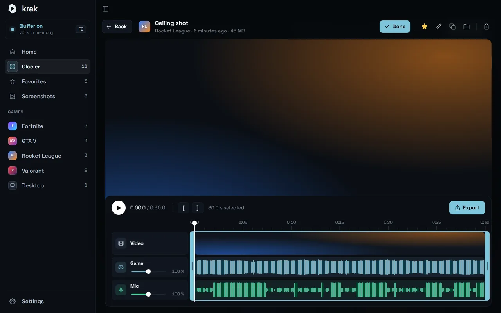501x313 pixels.
Task: Click the Valorant game badge icon
Action: (x=13, y=171)
